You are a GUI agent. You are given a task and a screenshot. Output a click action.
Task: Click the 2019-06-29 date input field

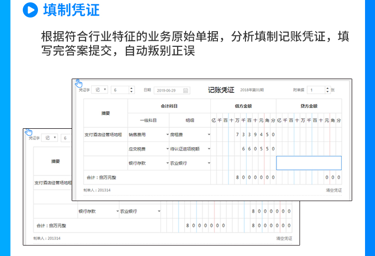(168, 90)
